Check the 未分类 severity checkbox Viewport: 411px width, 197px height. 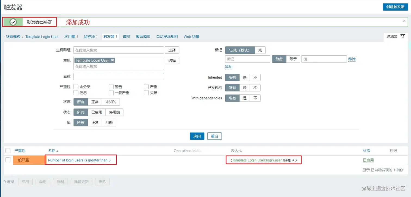pyautogui.click(x=76, y=87)
